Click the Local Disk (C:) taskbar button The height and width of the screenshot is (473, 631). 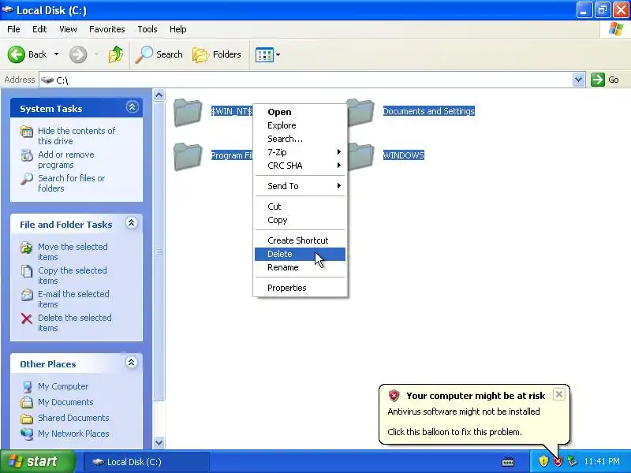[146, 462]
